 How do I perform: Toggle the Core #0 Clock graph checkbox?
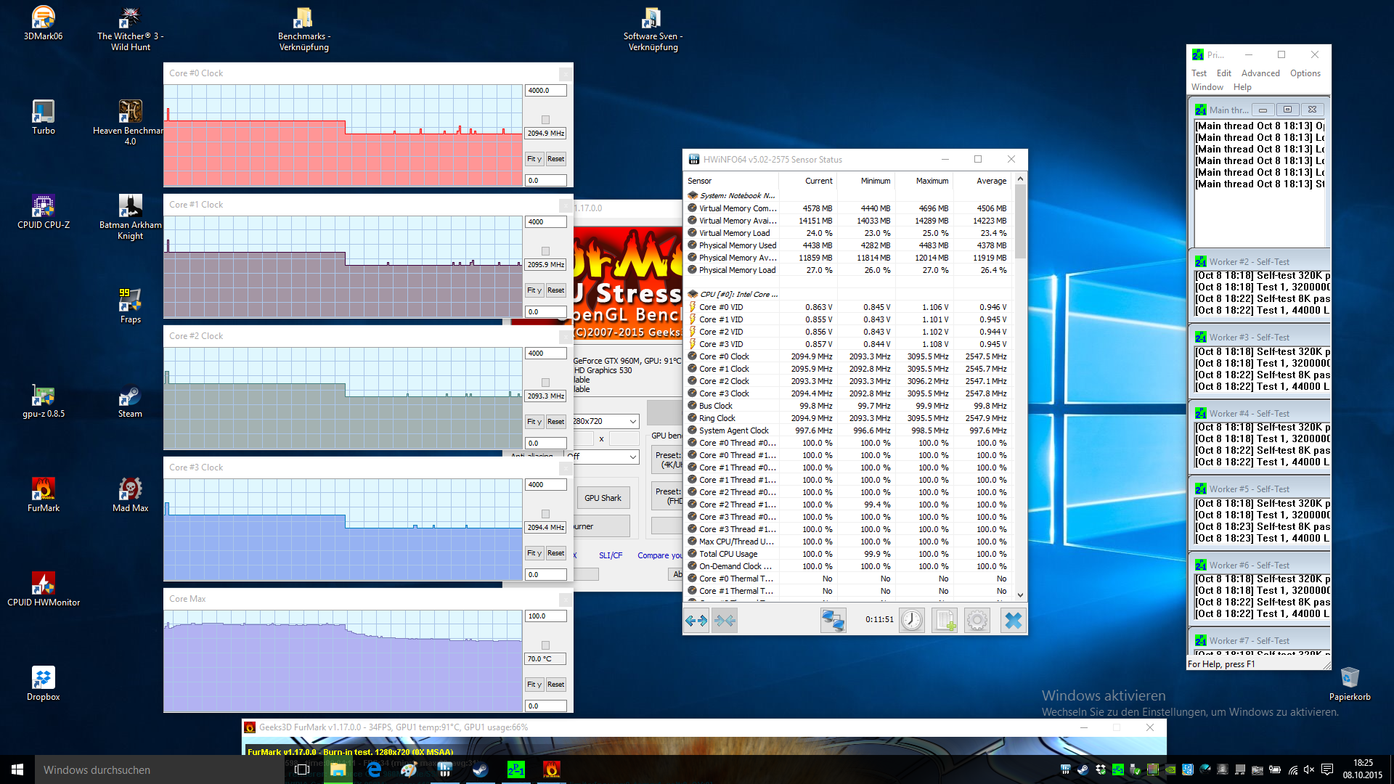pos(546,120)
